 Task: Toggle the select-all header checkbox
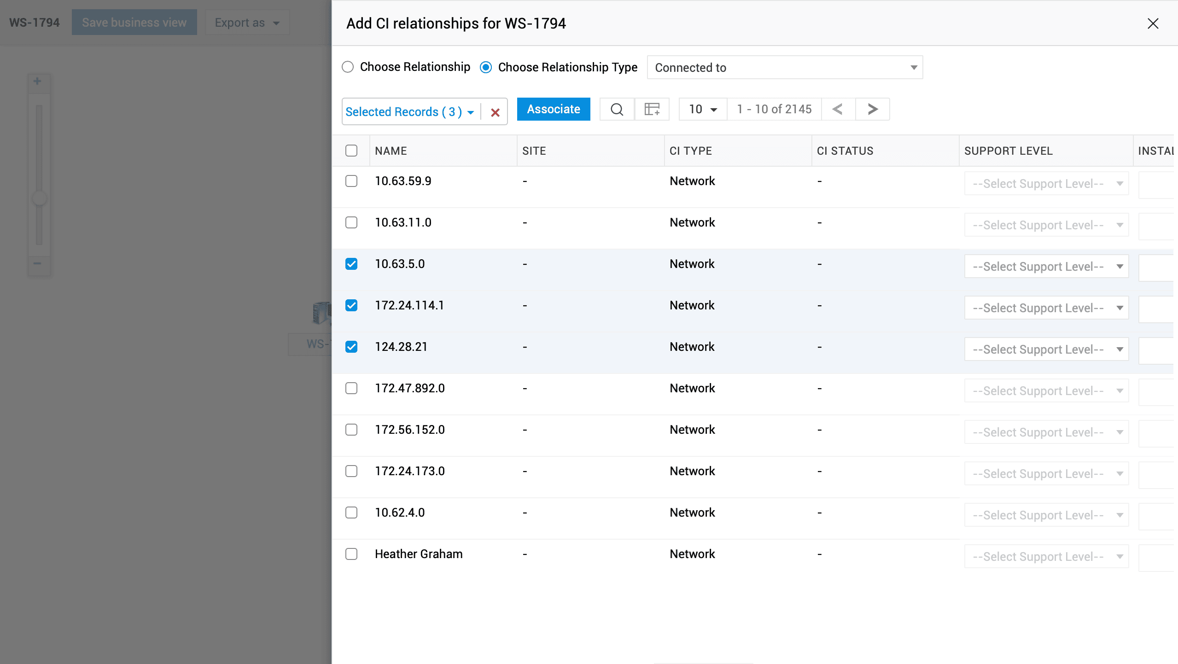coord(351,151)
